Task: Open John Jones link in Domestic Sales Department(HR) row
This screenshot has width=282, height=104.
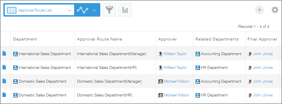Action: (263, 95)
